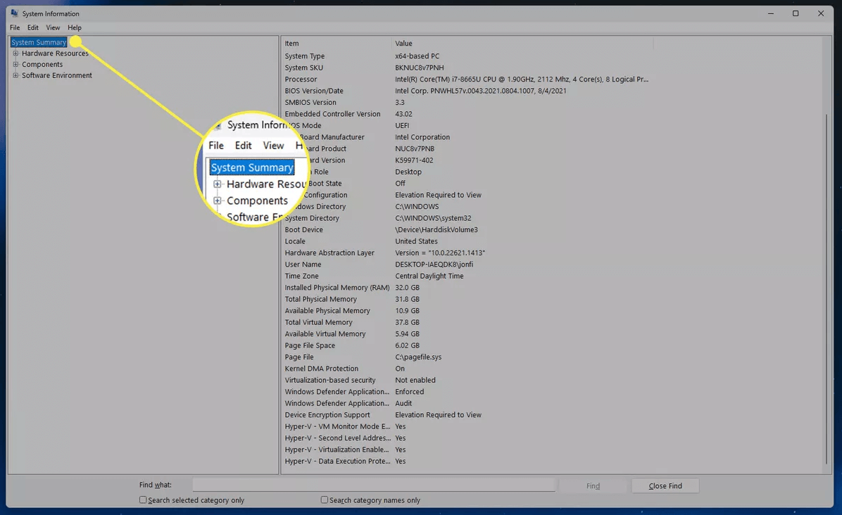Click into the Find what input field
This screenshot has width=842, height=515.
point(373,485)
